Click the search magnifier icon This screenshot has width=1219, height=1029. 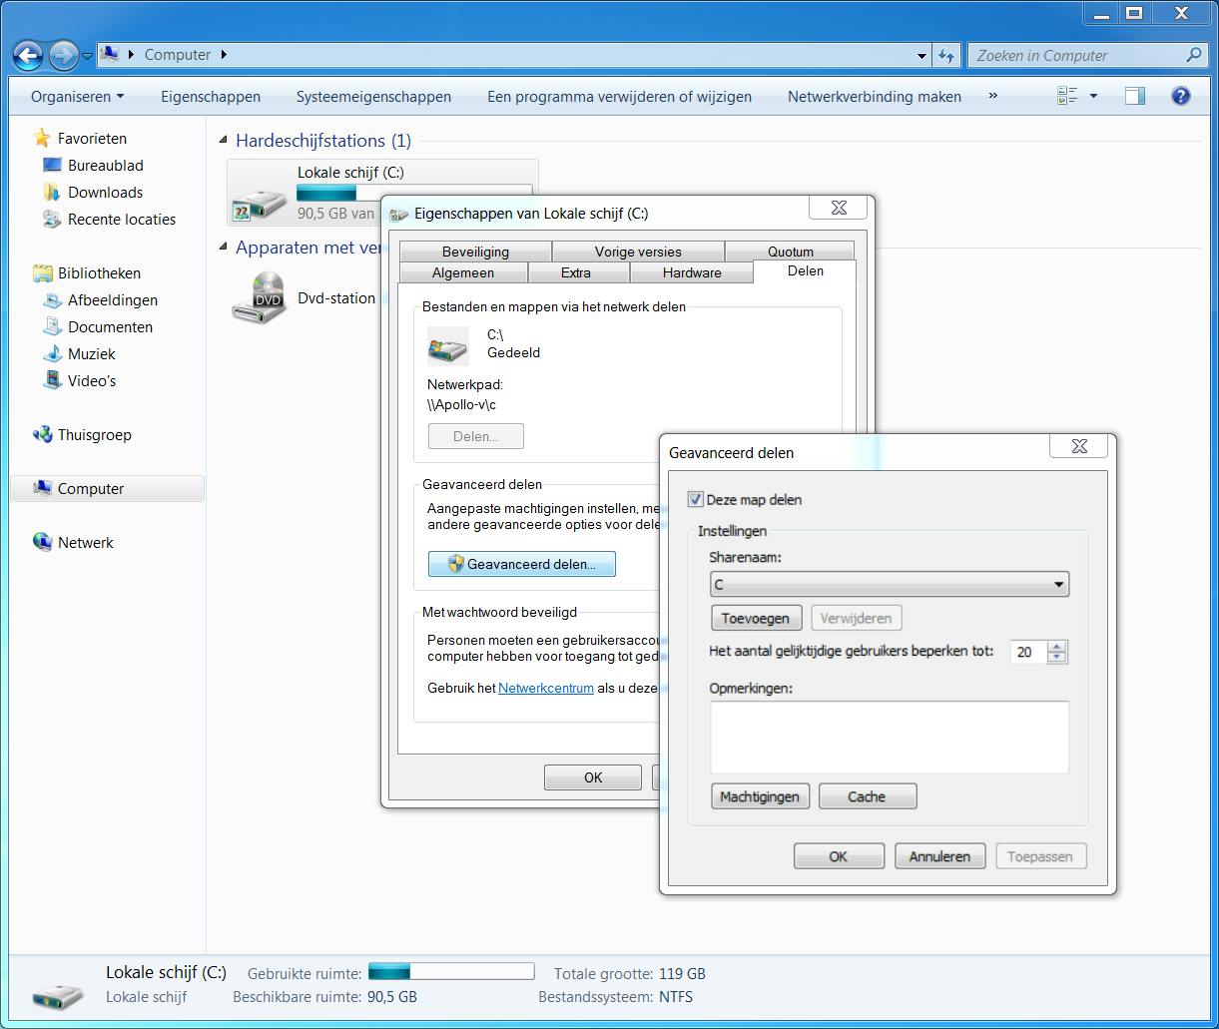1194,55
